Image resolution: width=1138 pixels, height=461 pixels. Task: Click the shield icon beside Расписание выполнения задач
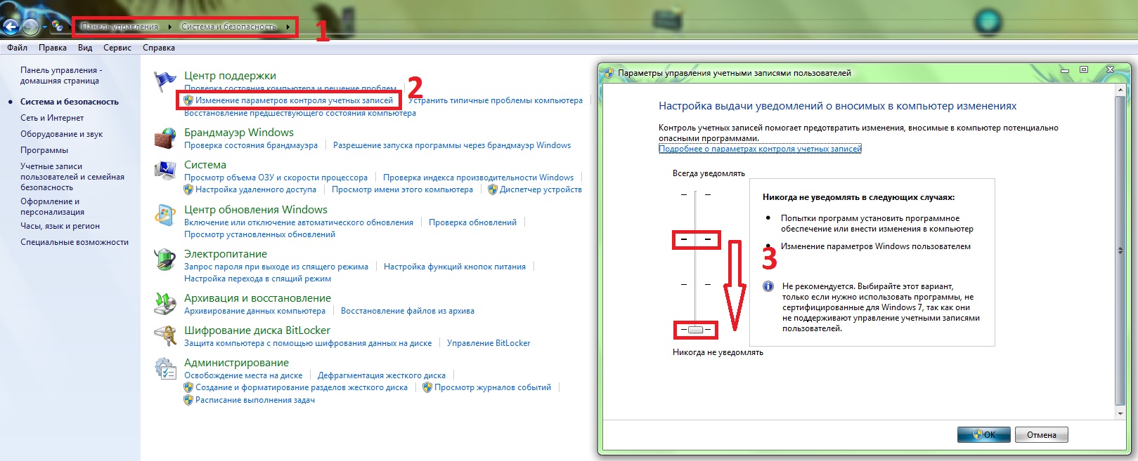pos(188,400)
